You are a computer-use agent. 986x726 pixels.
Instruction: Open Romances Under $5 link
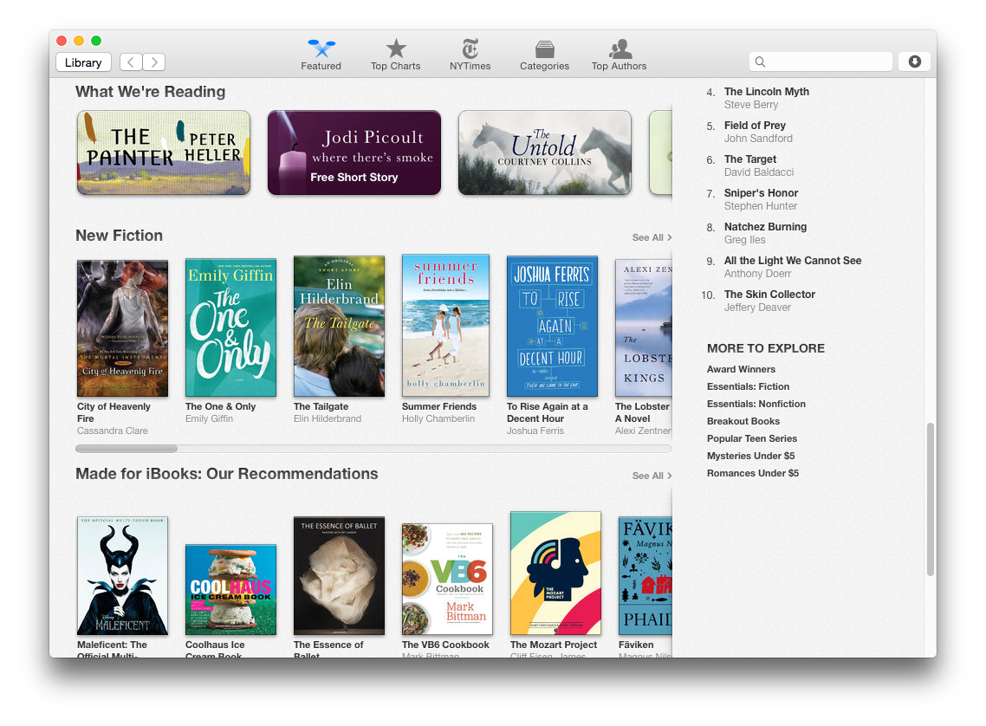753,473
